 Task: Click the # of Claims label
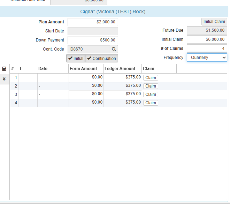172,48
